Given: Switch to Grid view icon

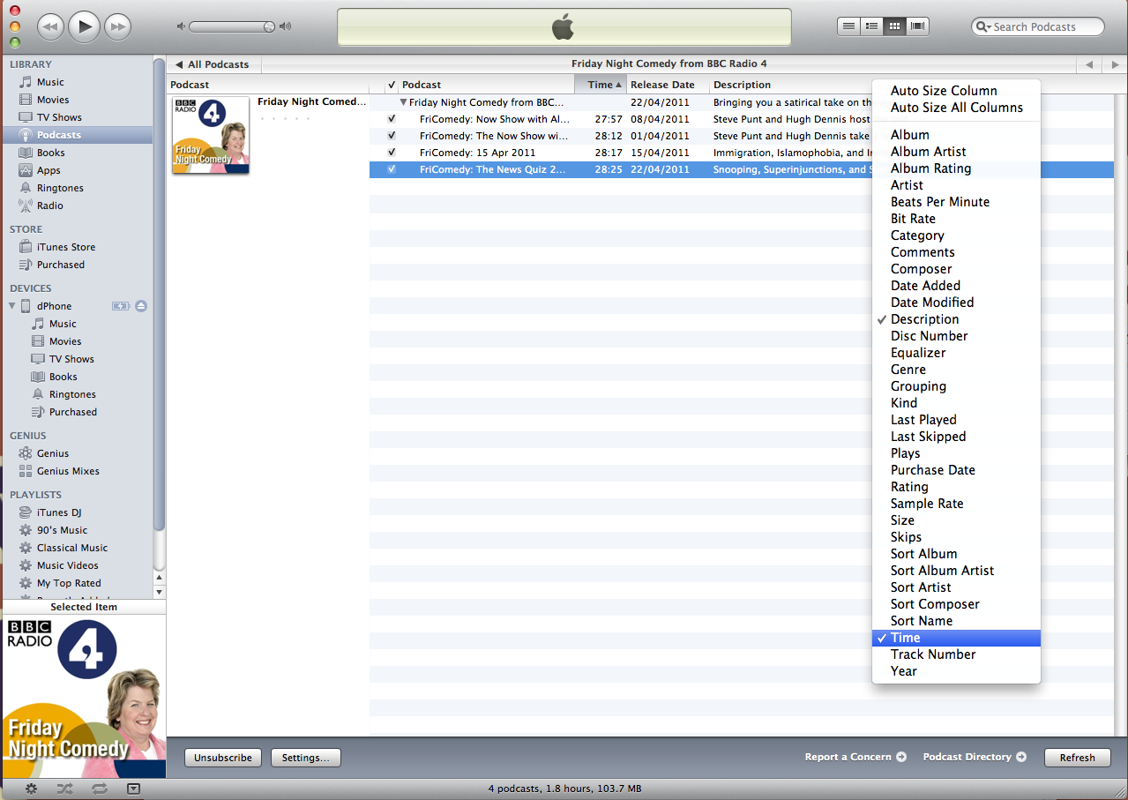Looking at the screenshot, I should [x=895, y=26].
